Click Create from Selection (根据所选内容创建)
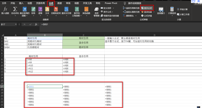202x108 pixels. click(x=110, y=16)
